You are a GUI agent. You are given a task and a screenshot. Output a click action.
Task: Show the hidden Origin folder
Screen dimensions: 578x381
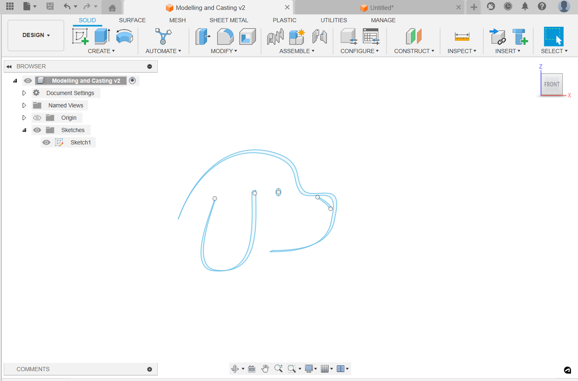(x=37, y=118)
